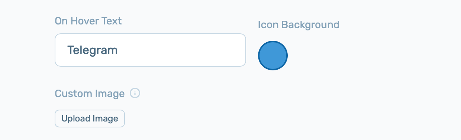Click the word Telegram in the text field
Image resolution: width=461 pixels, height=140 pixels.
point(93,50)
